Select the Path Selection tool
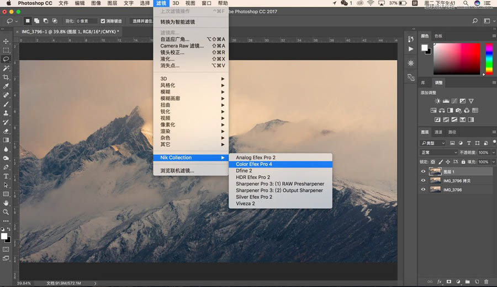497x287 pixels. pyautogui.click(x=6, y=185)
